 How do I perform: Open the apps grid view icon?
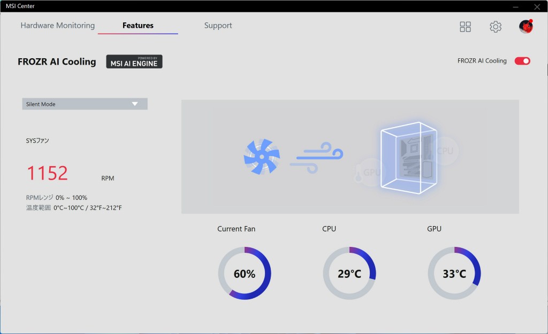[465, 27]
